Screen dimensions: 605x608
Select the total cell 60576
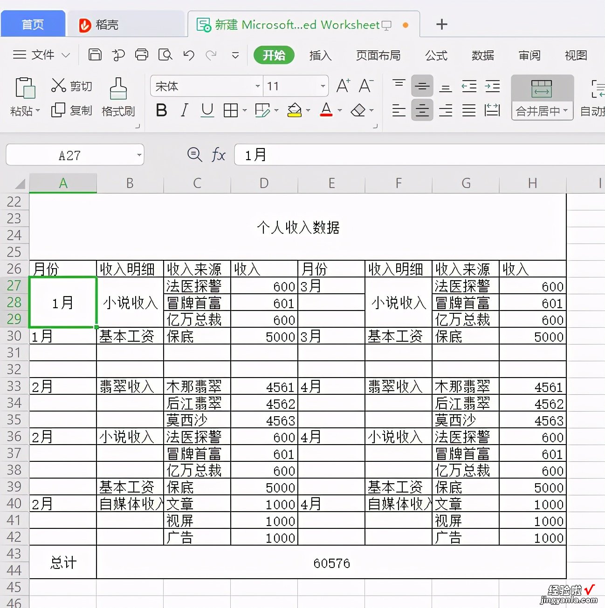(x=331, y=562)
